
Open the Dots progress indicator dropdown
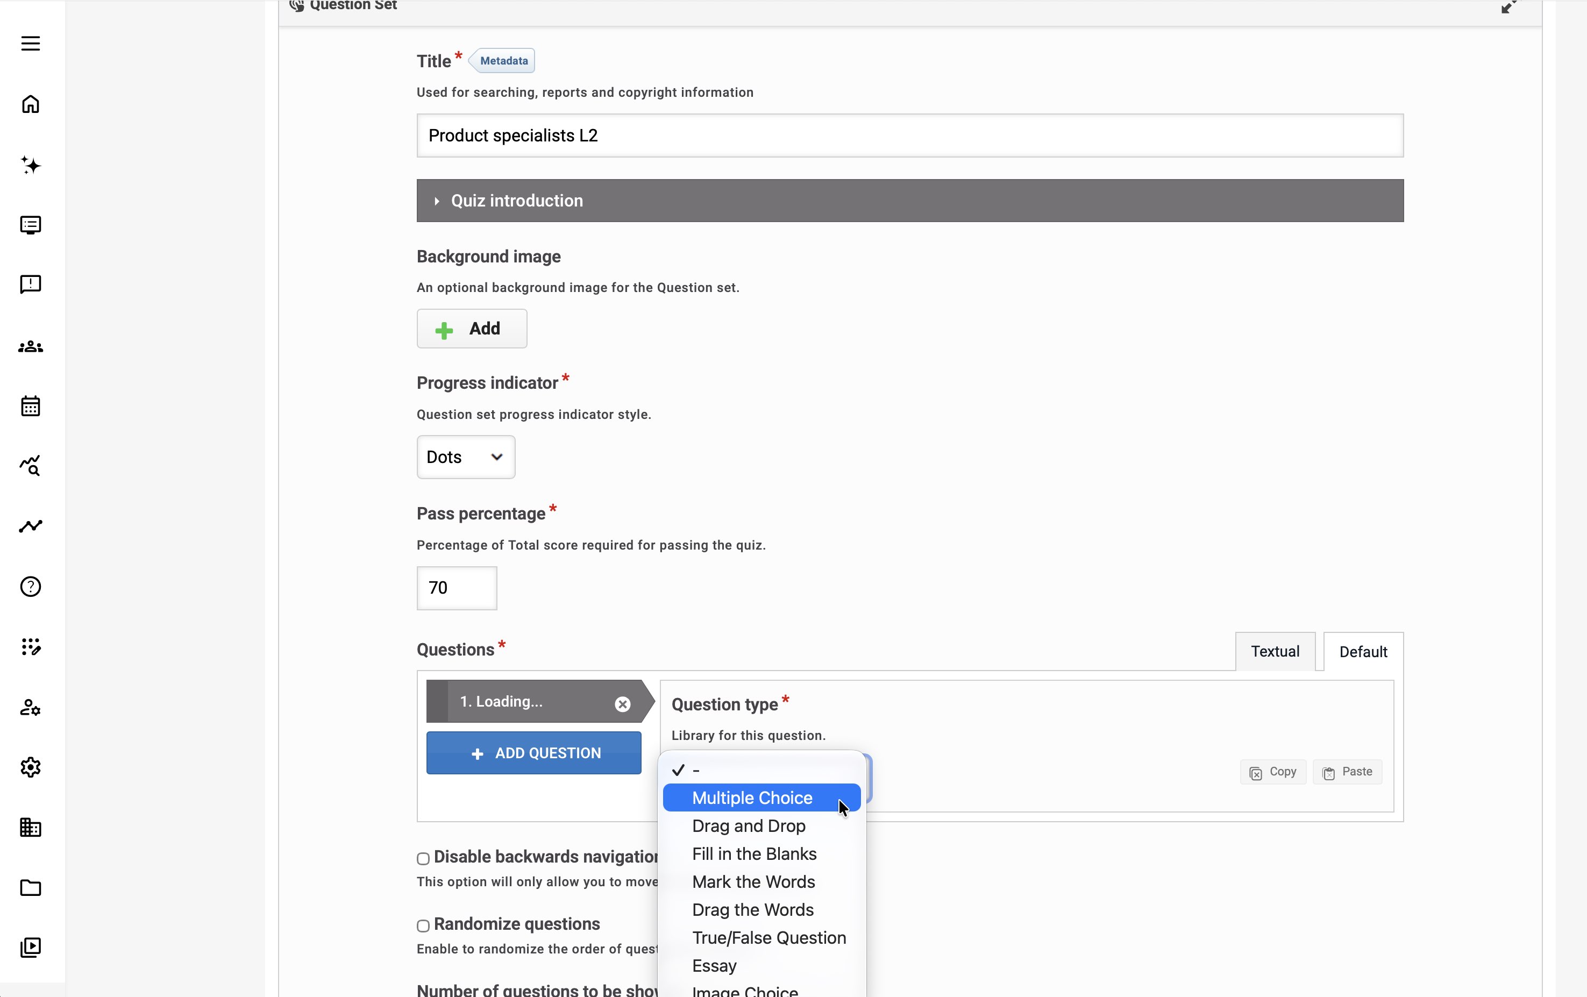465,457
